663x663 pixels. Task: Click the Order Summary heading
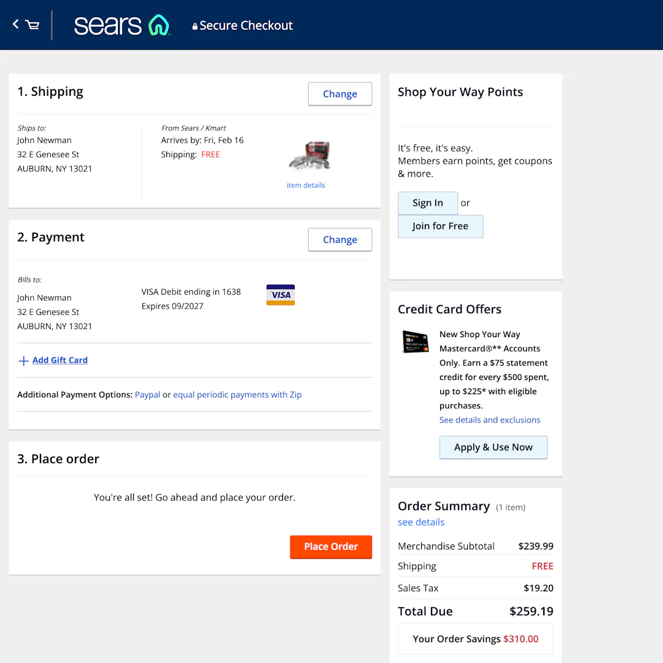[x=444, y=506]
